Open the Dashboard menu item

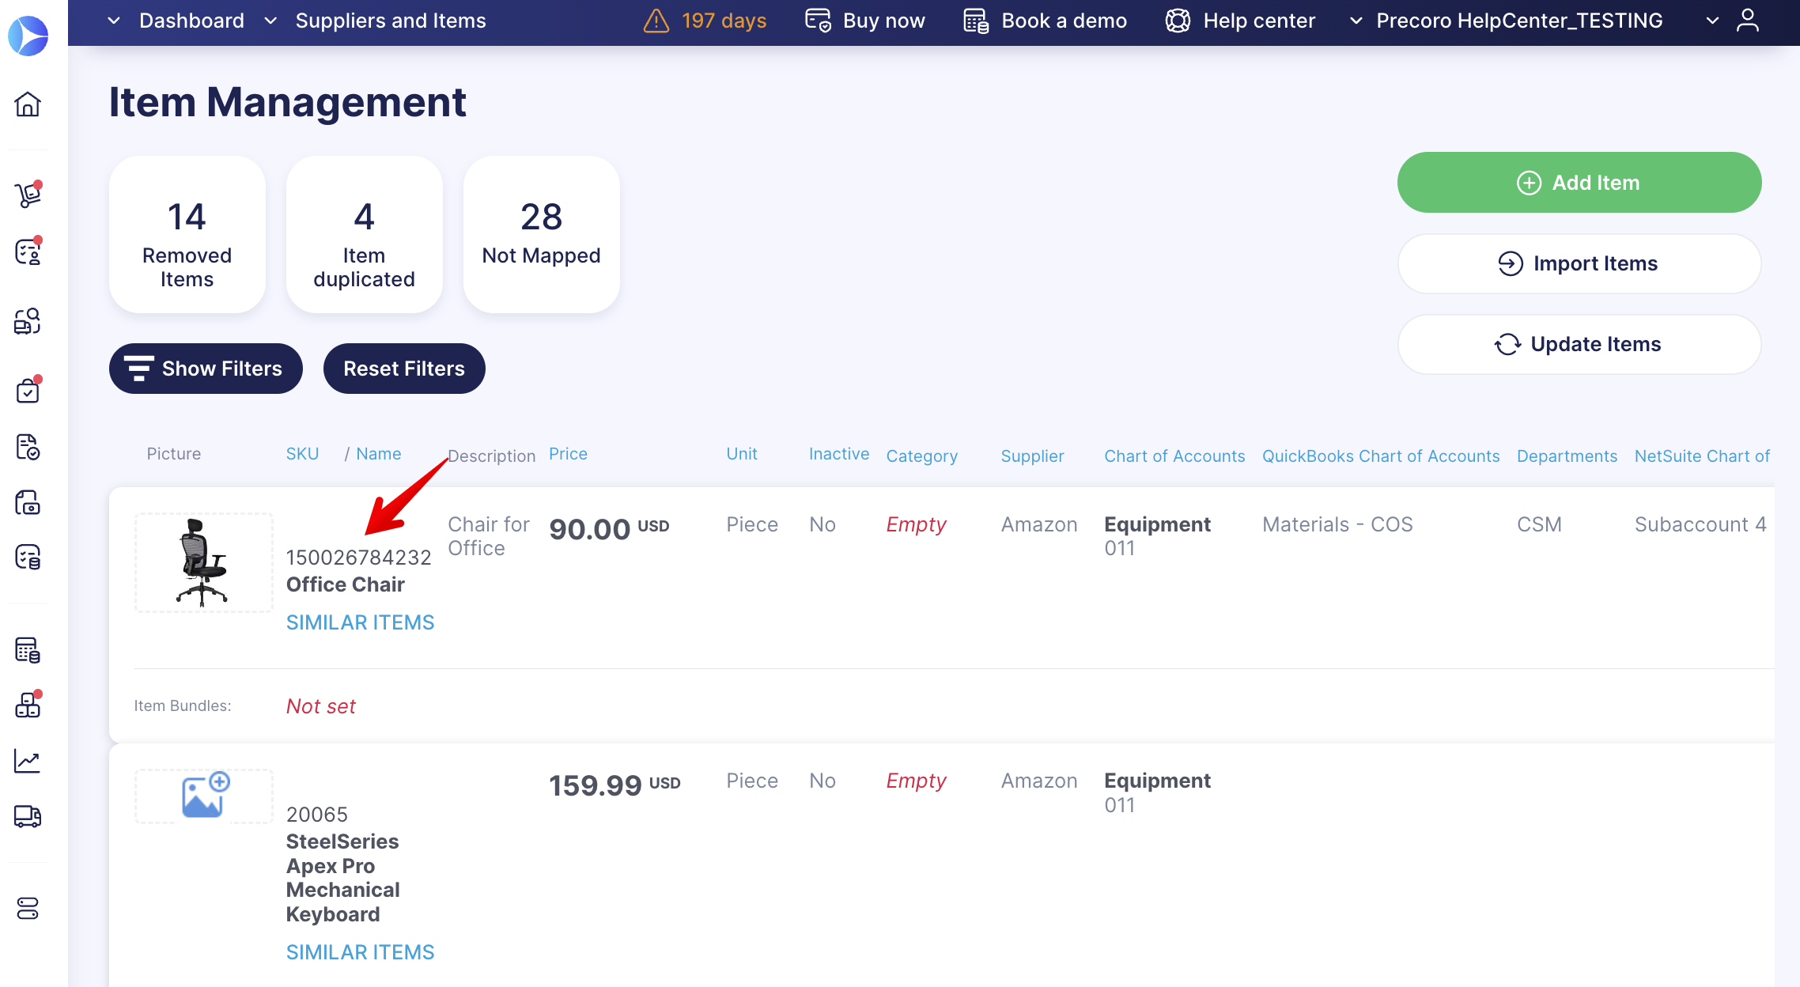[191, 21]
